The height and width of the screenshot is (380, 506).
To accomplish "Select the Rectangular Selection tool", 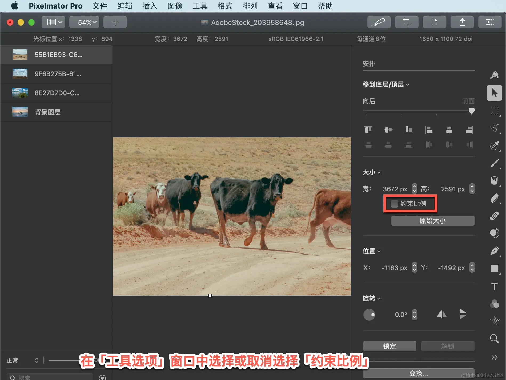I will (x=495, y=110).
